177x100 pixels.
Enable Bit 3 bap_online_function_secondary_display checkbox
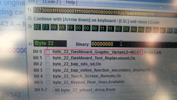coord(48,70)
